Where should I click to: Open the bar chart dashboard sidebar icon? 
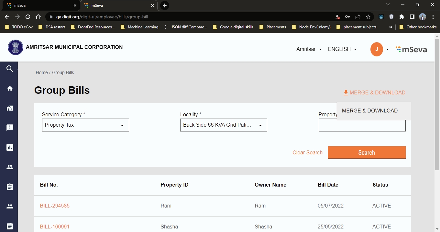coord(10,148)
